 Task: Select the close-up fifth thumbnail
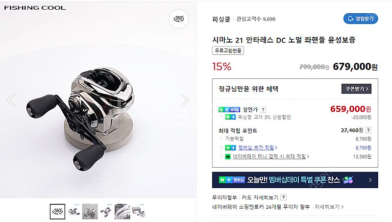point(122,212)
